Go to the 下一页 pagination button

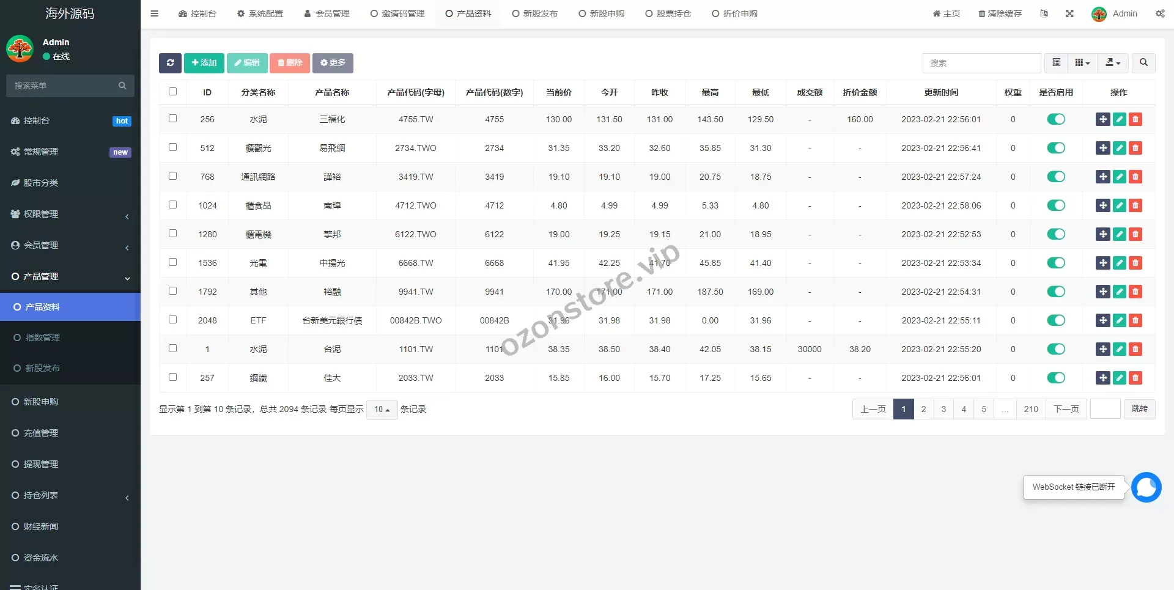pyautogui.click(x=1066, y=409)
